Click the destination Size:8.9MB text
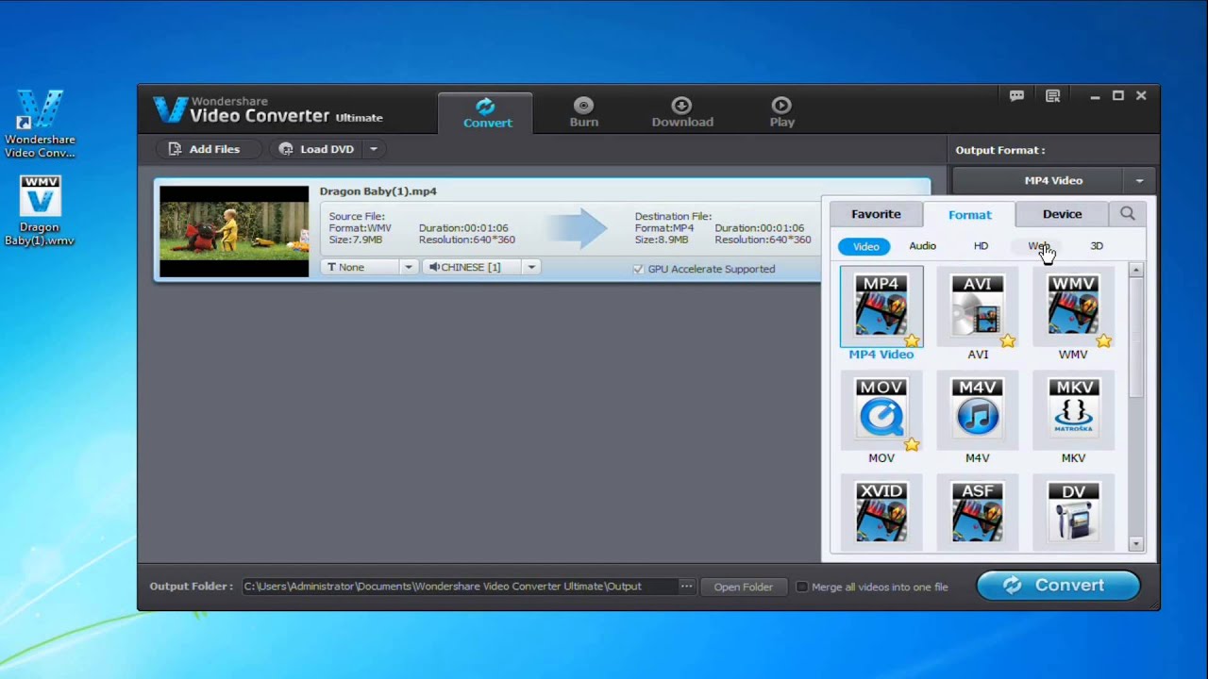The image size is (1208, 679). (662, 240)
